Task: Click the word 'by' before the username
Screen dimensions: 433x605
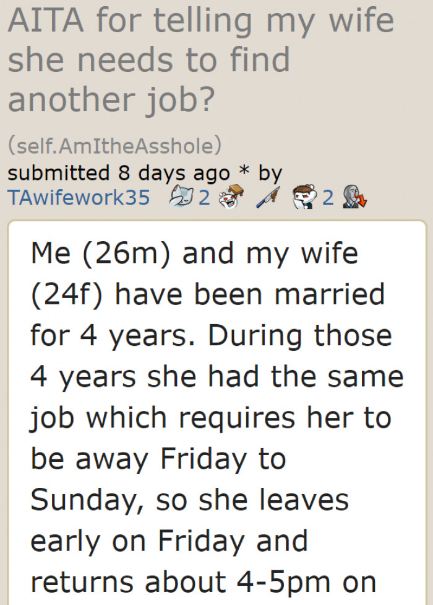Action: point(270,172)
